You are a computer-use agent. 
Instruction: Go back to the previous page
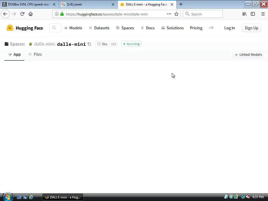(5, 14)
